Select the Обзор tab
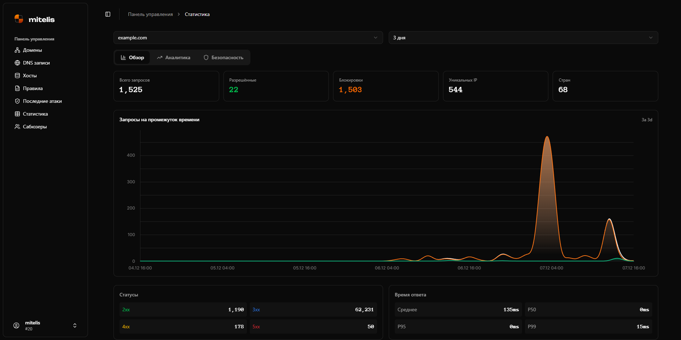 [132, 57]
